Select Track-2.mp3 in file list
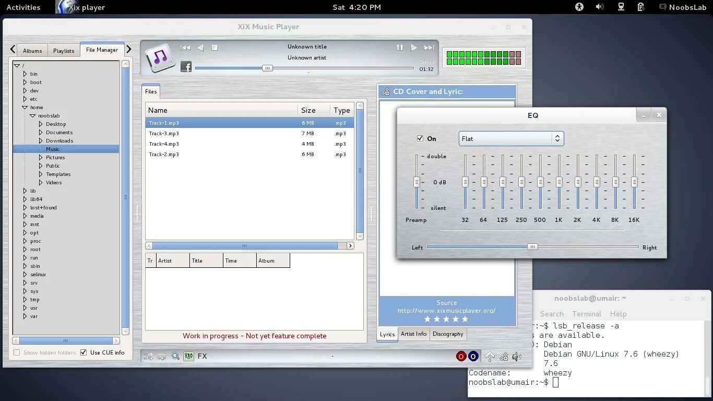This screenshot has width=713, height=401. coord(249,154)
